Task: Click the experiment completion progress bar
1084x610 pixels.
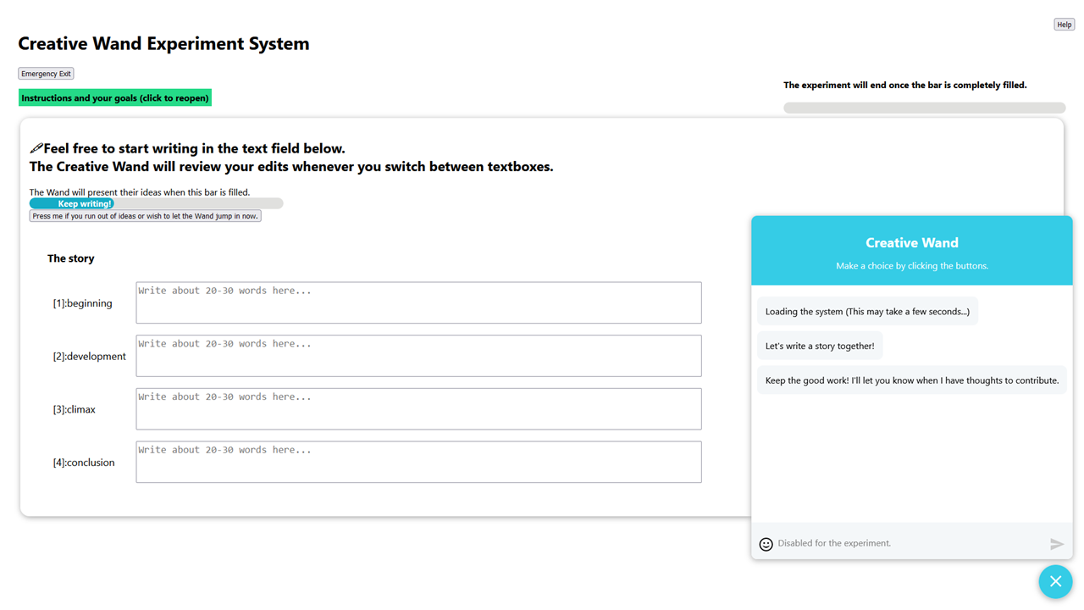Action: (x=924, y=108)
